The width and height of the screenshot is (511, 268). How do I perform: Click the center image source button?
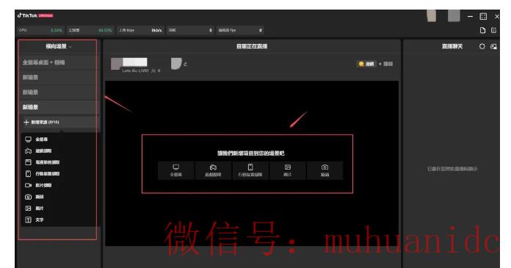(288, 170)
